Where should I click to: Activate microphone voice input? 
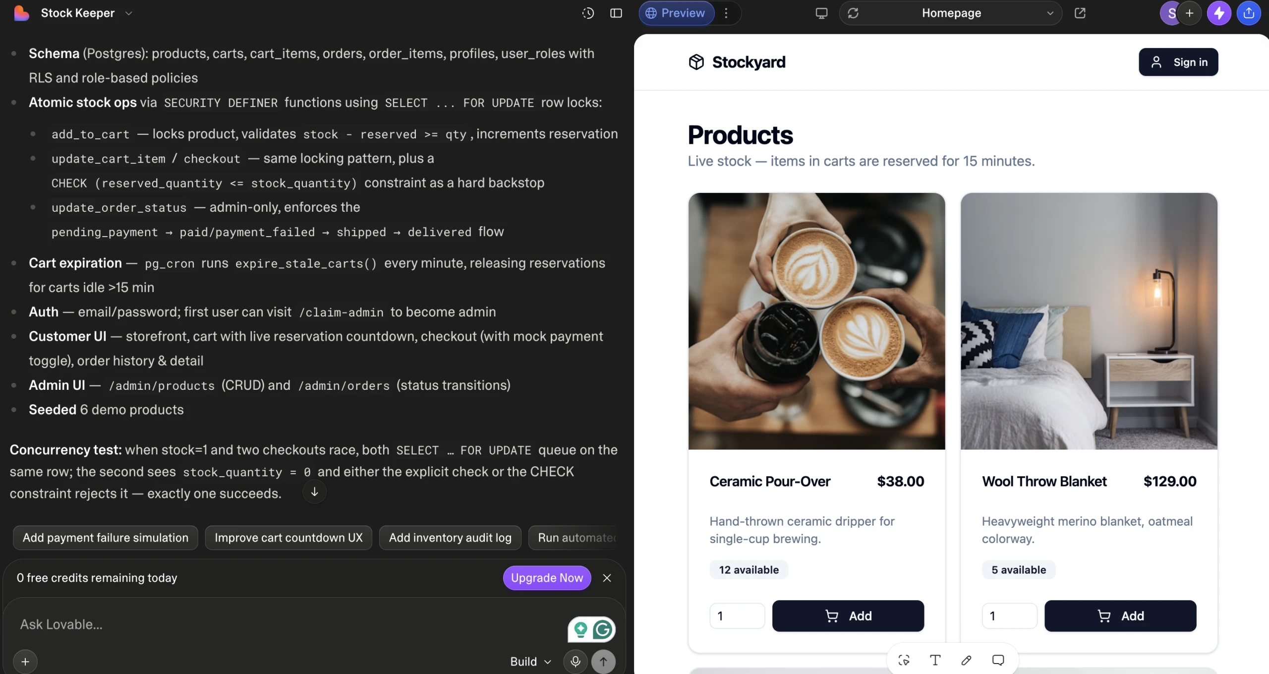point(575,661)
